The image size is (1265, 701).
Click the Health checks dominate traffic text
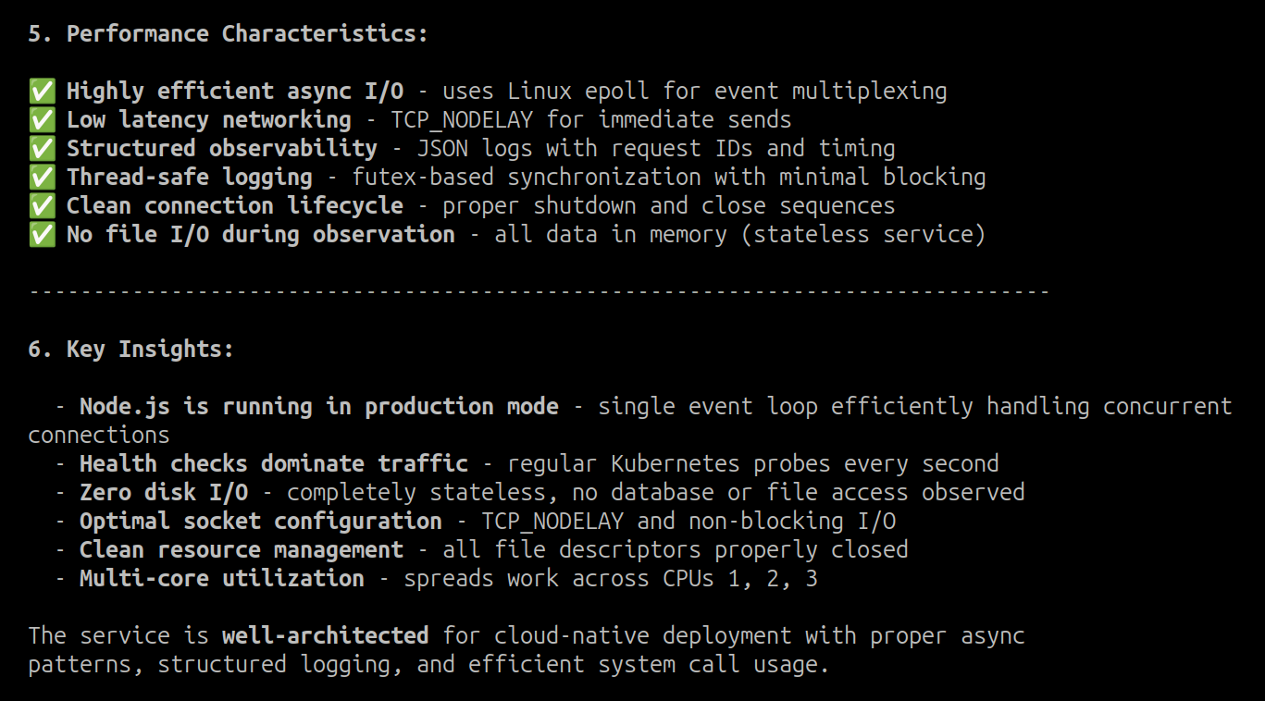[x=273, y=463]
